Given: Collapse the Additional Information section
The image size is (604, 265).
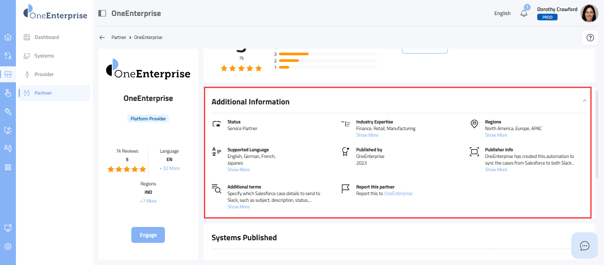Looking at the screenshot, I should (x=585, y=101).
